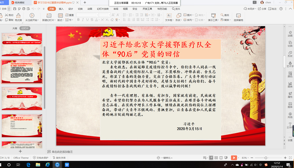Click the orange slideshow play button in status bar
This screenshot has width=294, height=168.
[234, 157]
